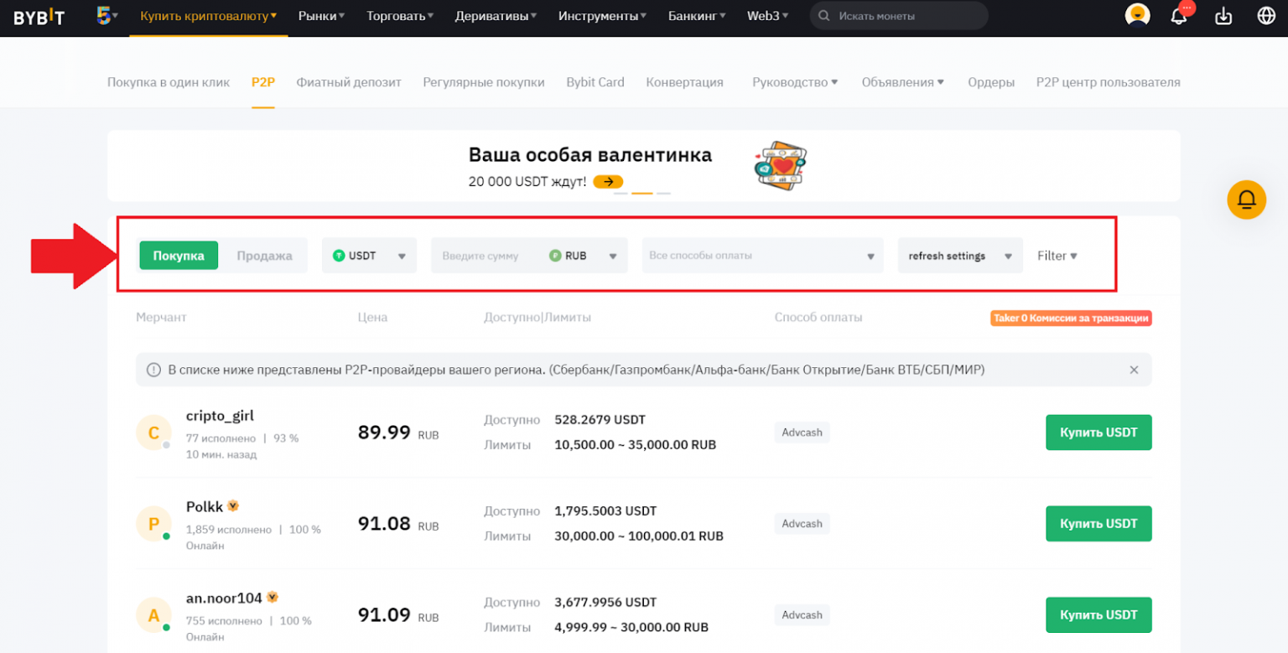Open the language globe icon

tap(1266, 16)
